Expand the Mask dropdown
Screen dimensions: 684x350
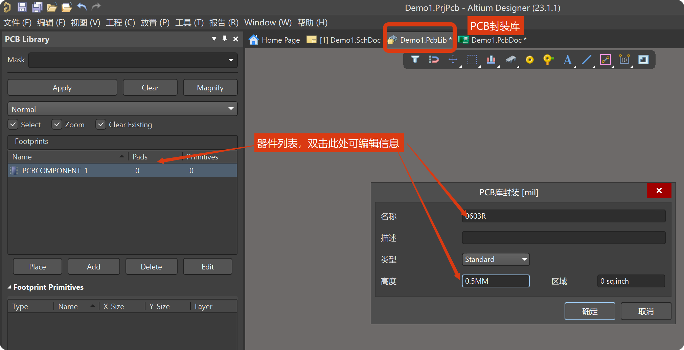click(x=231, y=60)
